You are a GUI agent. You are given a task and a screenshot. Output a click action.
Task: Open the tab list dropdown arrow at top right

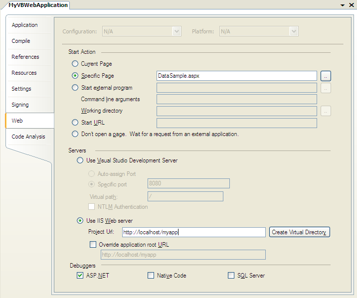(343, 5)
